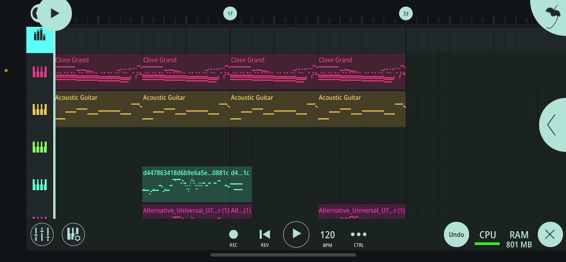The height and width of the screenshot is (262, 566).
Task: Select the first Close Grand clip at bar 1
Action: point(99,72)
